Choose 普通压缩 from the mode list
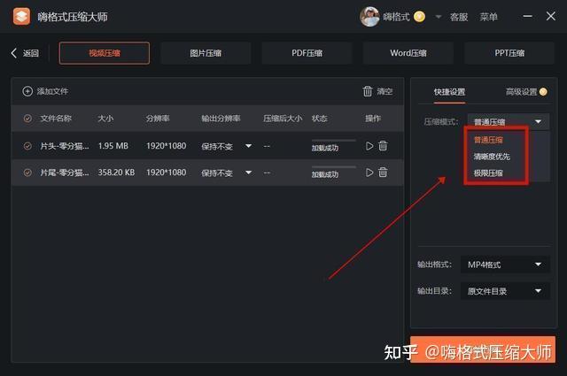Viewport: 567px width, 376px height. [488, 140]
